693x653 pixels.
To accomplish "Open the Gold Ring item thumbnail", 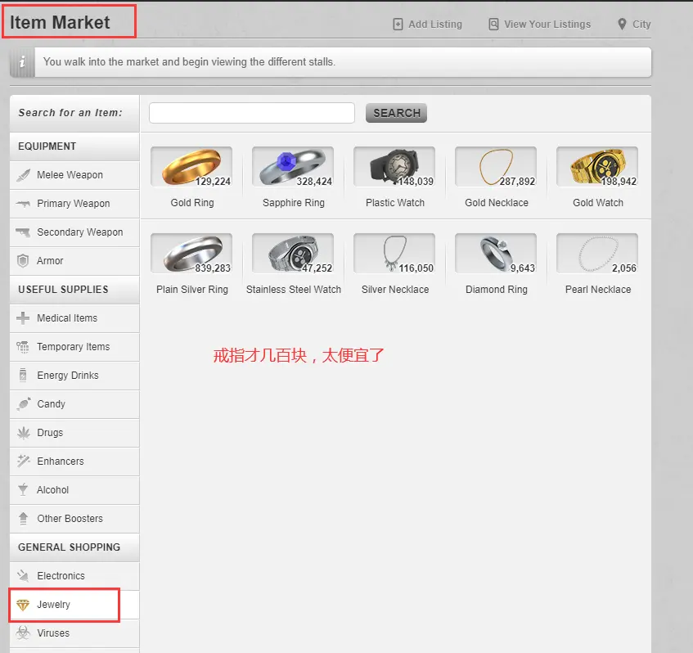I will pos(191,167).
